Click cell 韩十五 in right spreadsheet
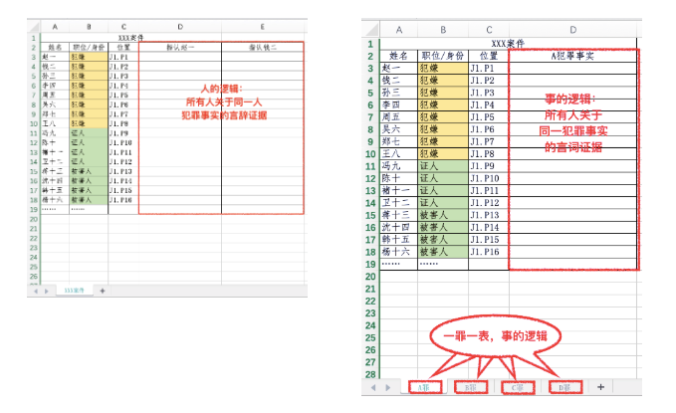Image resolution: width=676 pixels, height=413 pixels. point(399,239)
